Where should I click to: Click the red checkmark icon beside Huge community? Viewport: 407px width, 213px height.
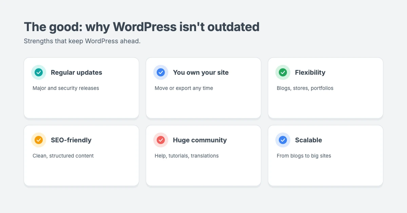click(x=161, y=140)
